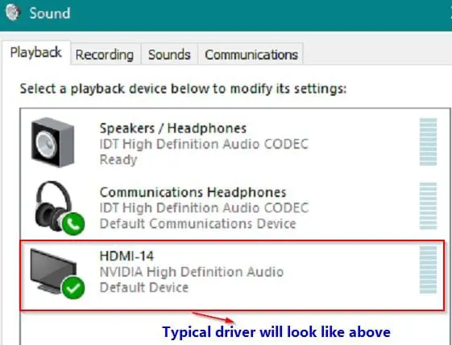Click the Sound window title text
The image size is (452, 345).
(x=50, y=13)
